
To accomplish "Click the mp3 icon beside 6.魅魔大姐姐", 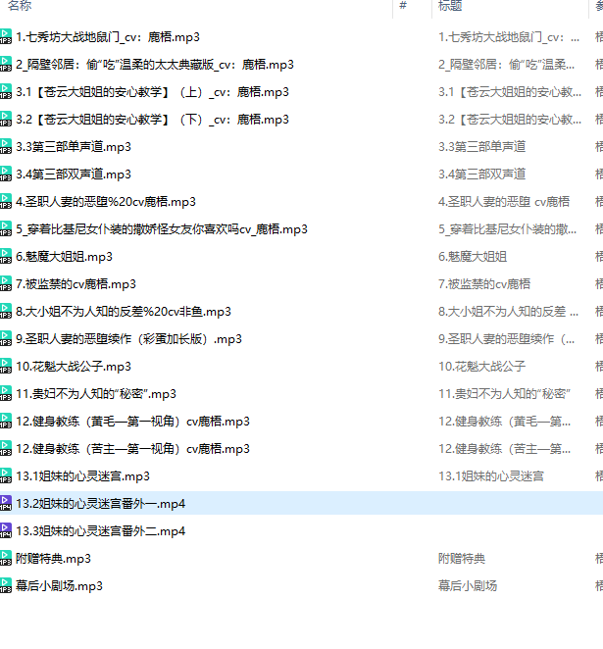I will click(6, 256).
